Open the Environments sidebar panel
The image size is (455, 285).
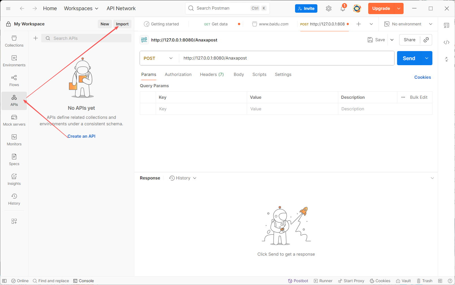click(x=14, y=61)
